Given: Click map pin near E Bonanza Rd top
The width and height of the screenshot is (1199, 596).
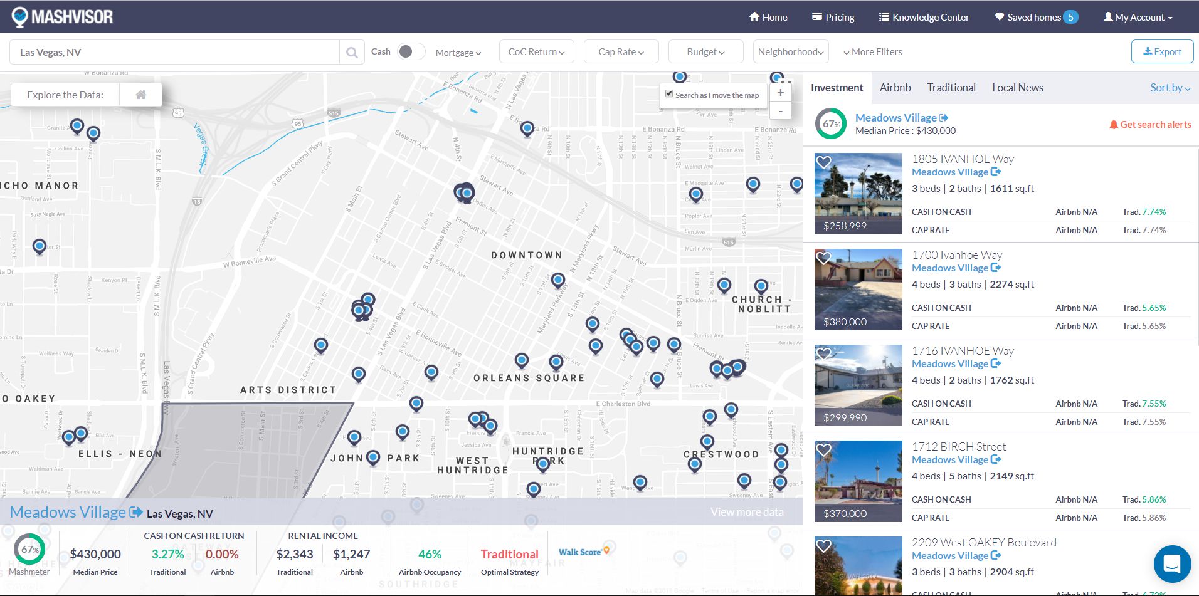Looking at the screenshot, I should (527, 128).
